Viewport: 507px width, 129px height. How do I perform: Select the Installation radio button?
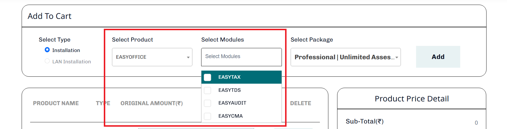click(x=47, y=50)
